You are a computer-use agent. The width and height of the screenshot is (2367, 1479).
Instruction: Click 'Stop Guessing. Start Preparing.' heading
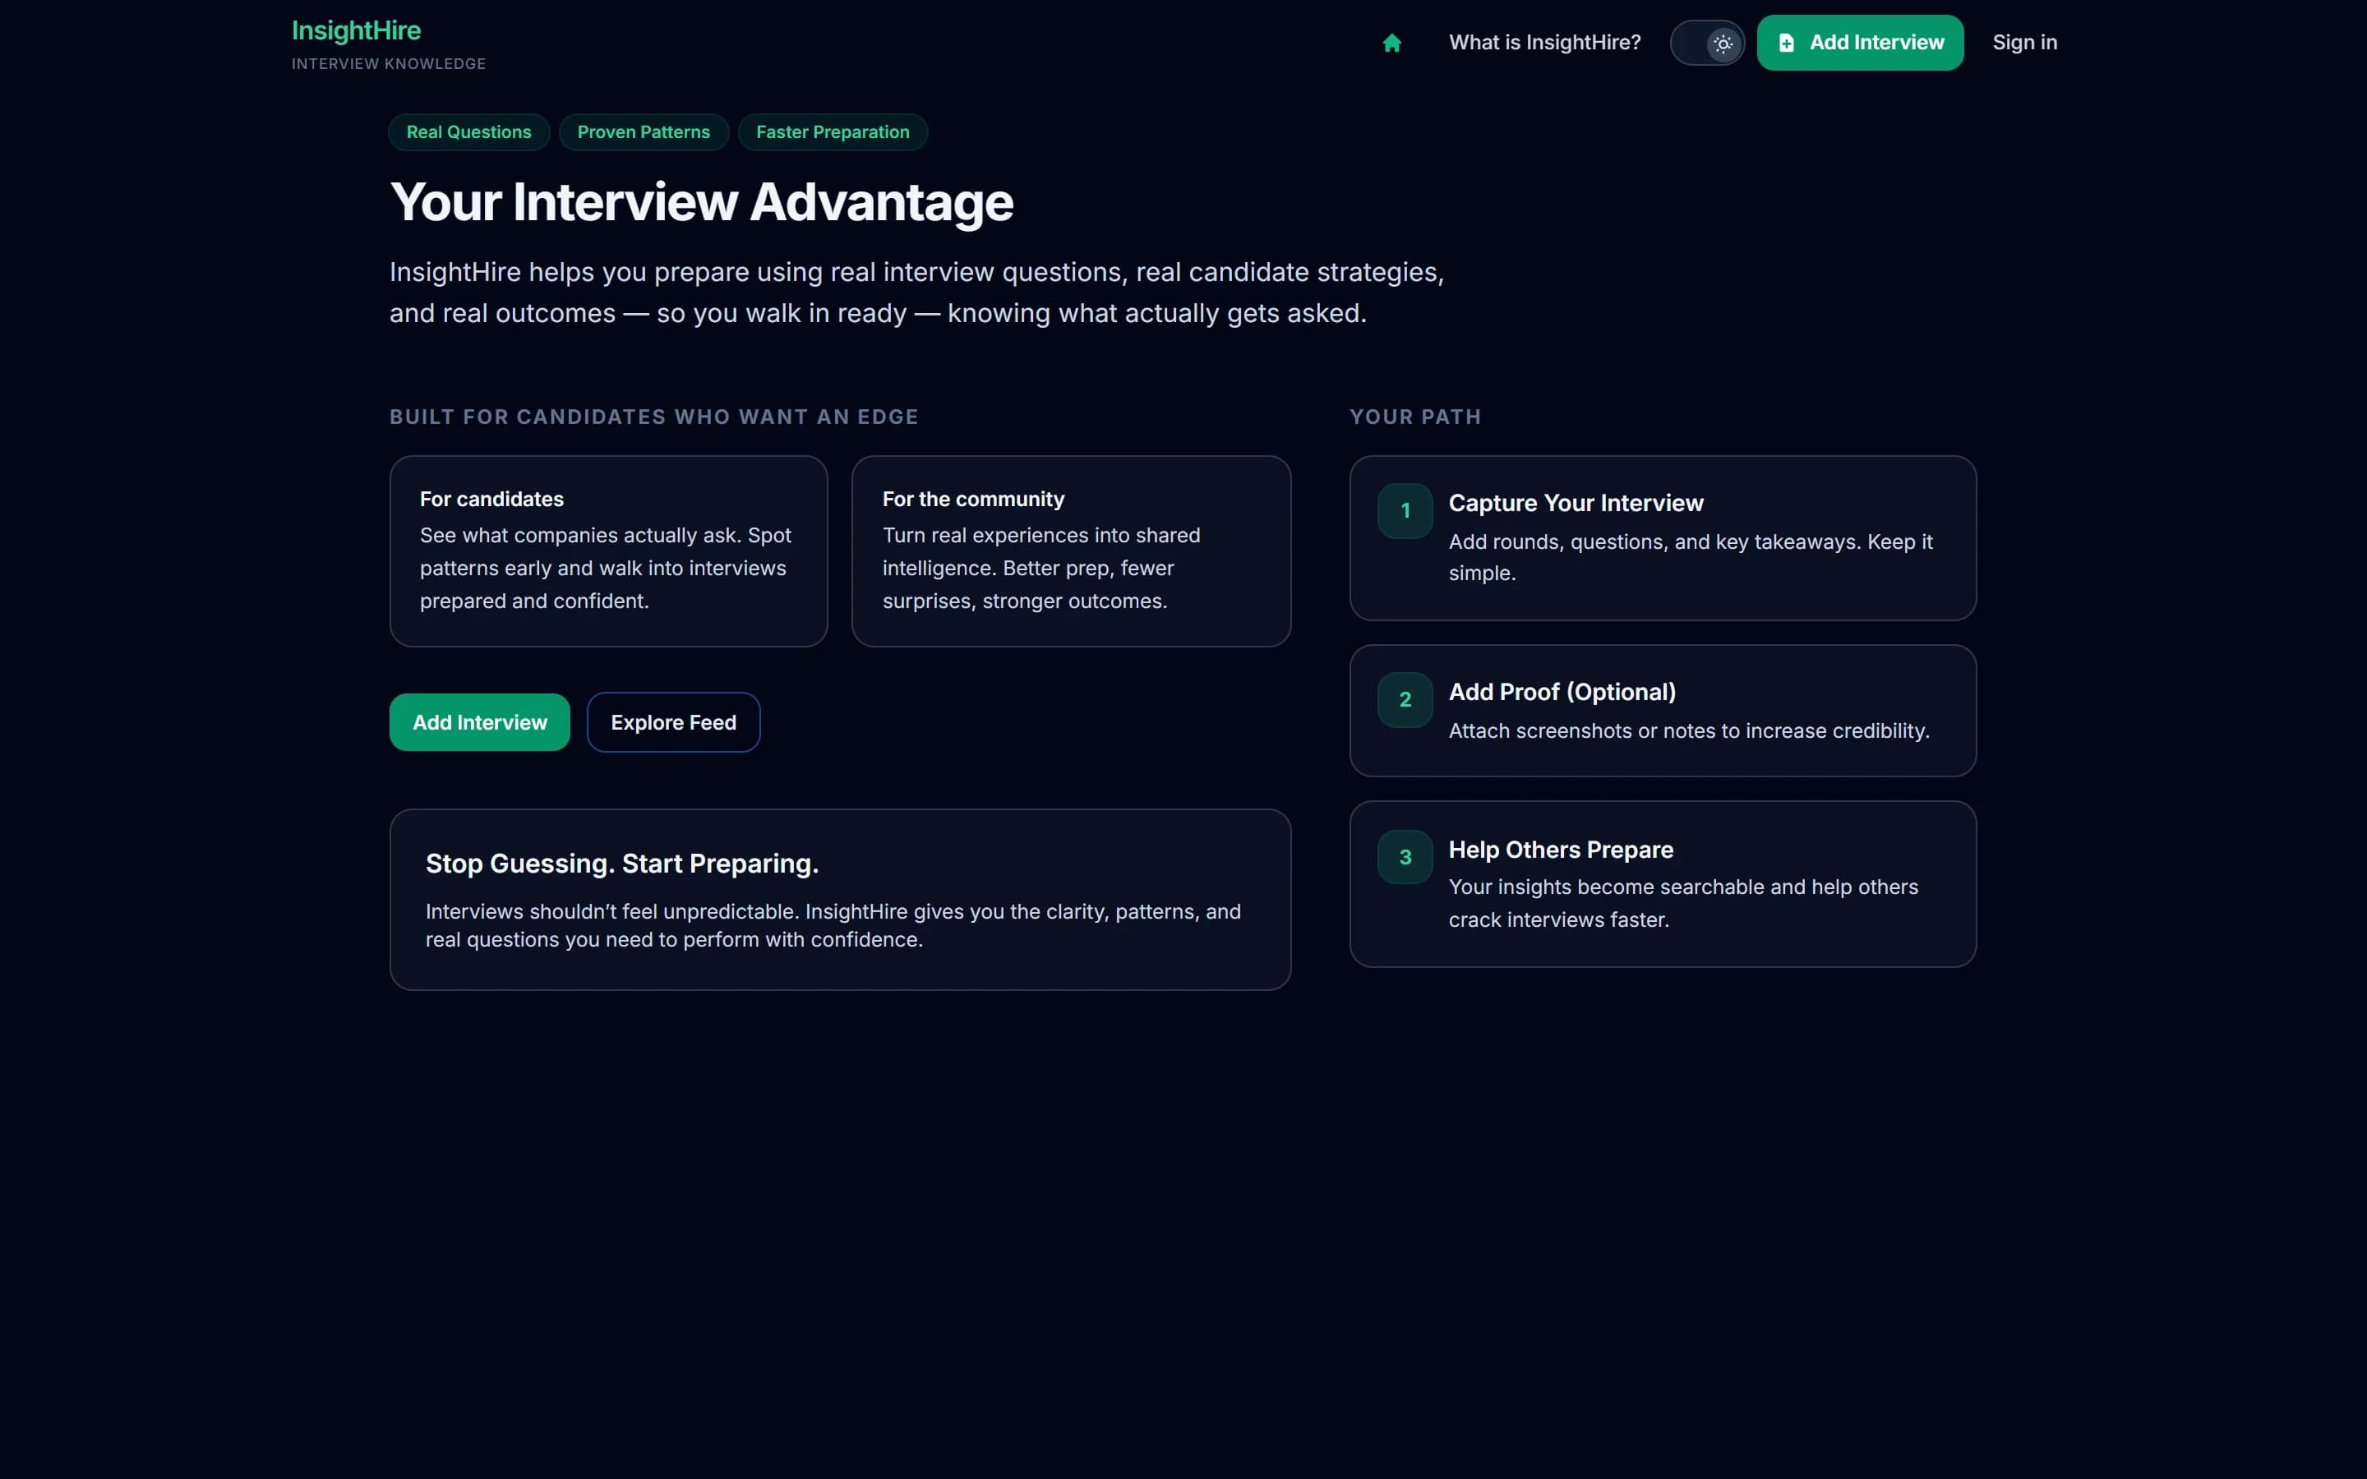click(x=622, y=864)
